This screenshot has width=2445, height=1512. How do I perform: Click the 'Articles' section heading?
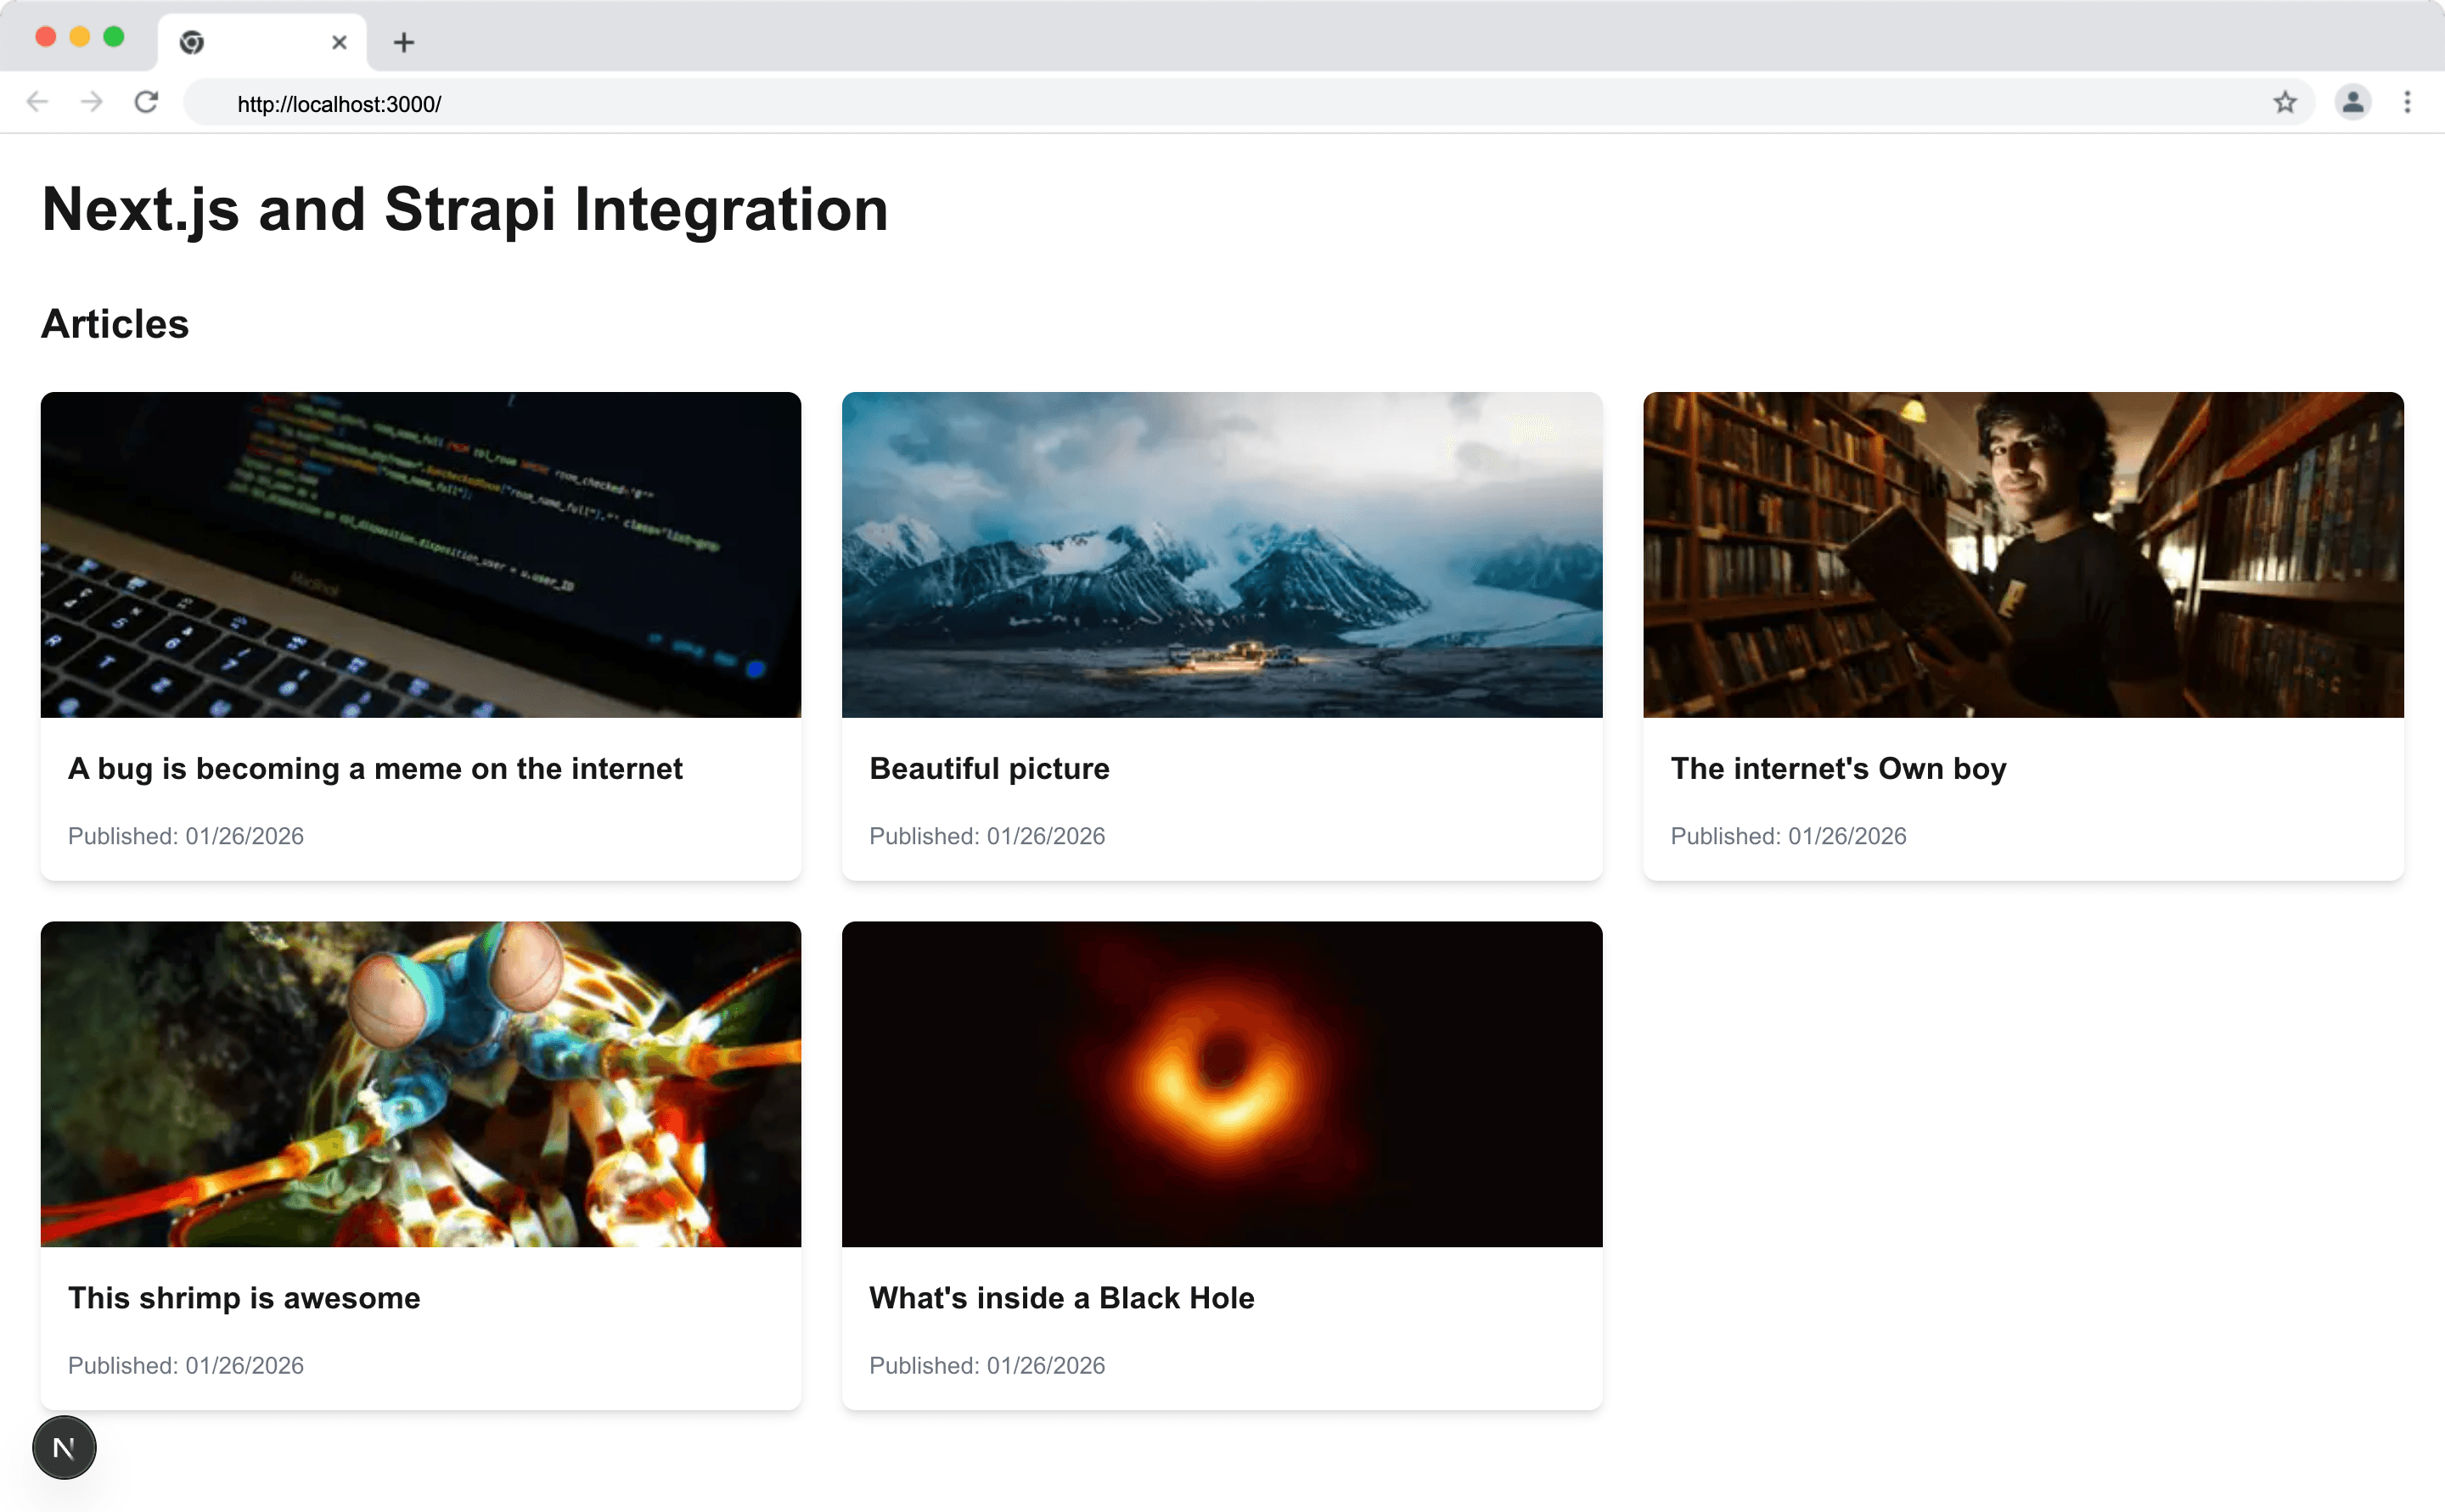pyautogui.click(x=115, y=324)
